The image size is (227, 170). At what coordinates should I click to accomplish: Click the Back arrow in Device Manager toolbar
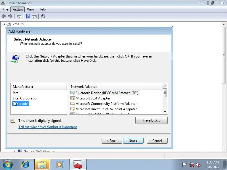pos(4,16)
